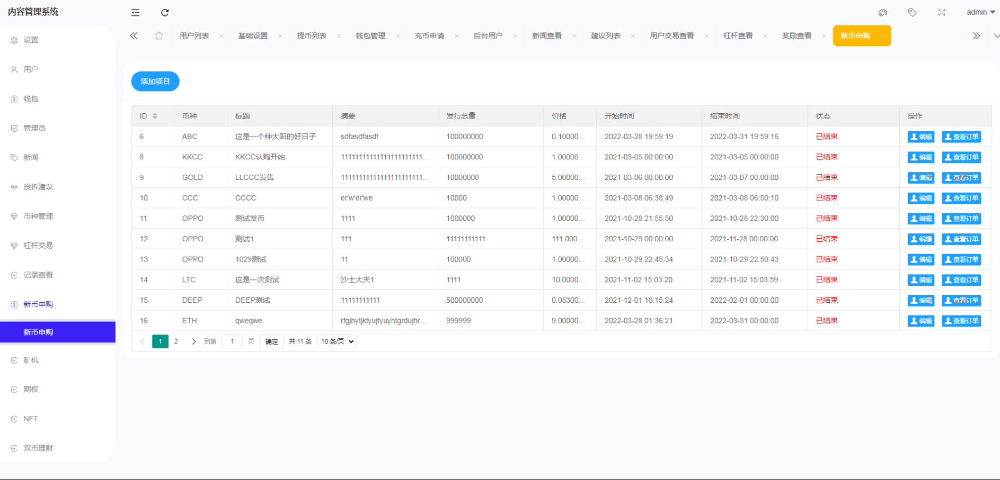This screenshot has width=1000, height=480.
Task: Go to page 2 of results
Action: (176, 341)
